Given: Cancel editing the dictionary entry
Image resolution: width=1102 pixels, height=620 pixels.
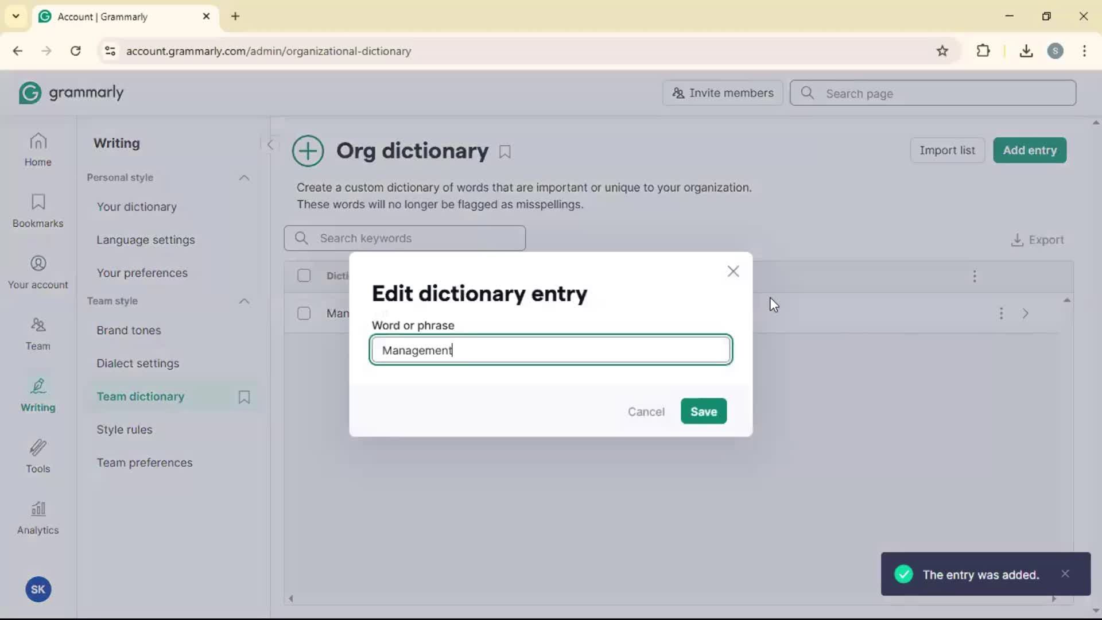Looking at the screenshot, I should (x=646, y=412).
